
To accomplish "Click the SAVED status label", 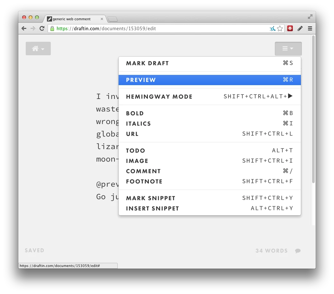I will click(x=34, y=250).
